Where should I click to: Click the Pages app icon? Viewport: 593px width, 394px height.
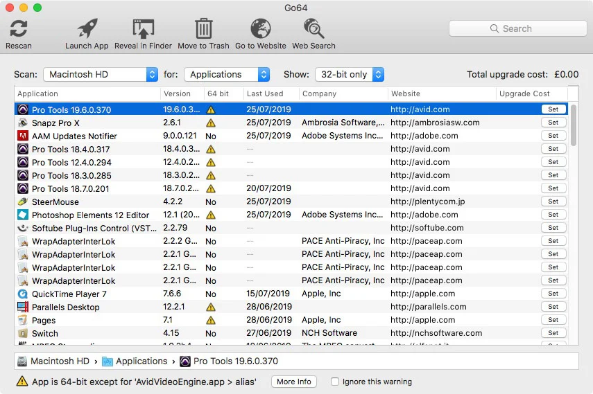pos(23,321)
